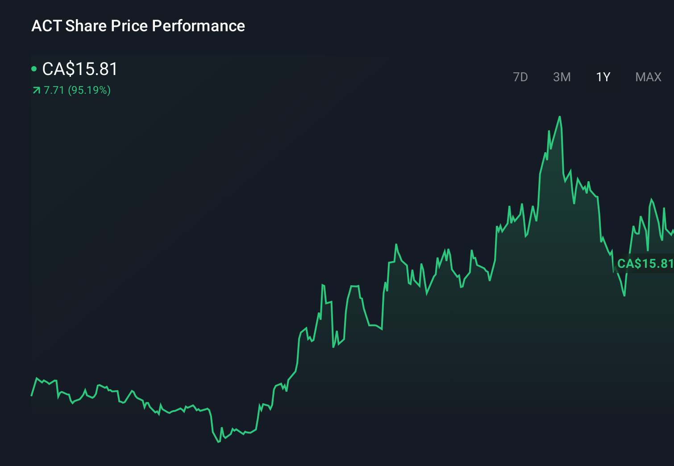Select the ACT Share Price Performance title

click(138, 26)
